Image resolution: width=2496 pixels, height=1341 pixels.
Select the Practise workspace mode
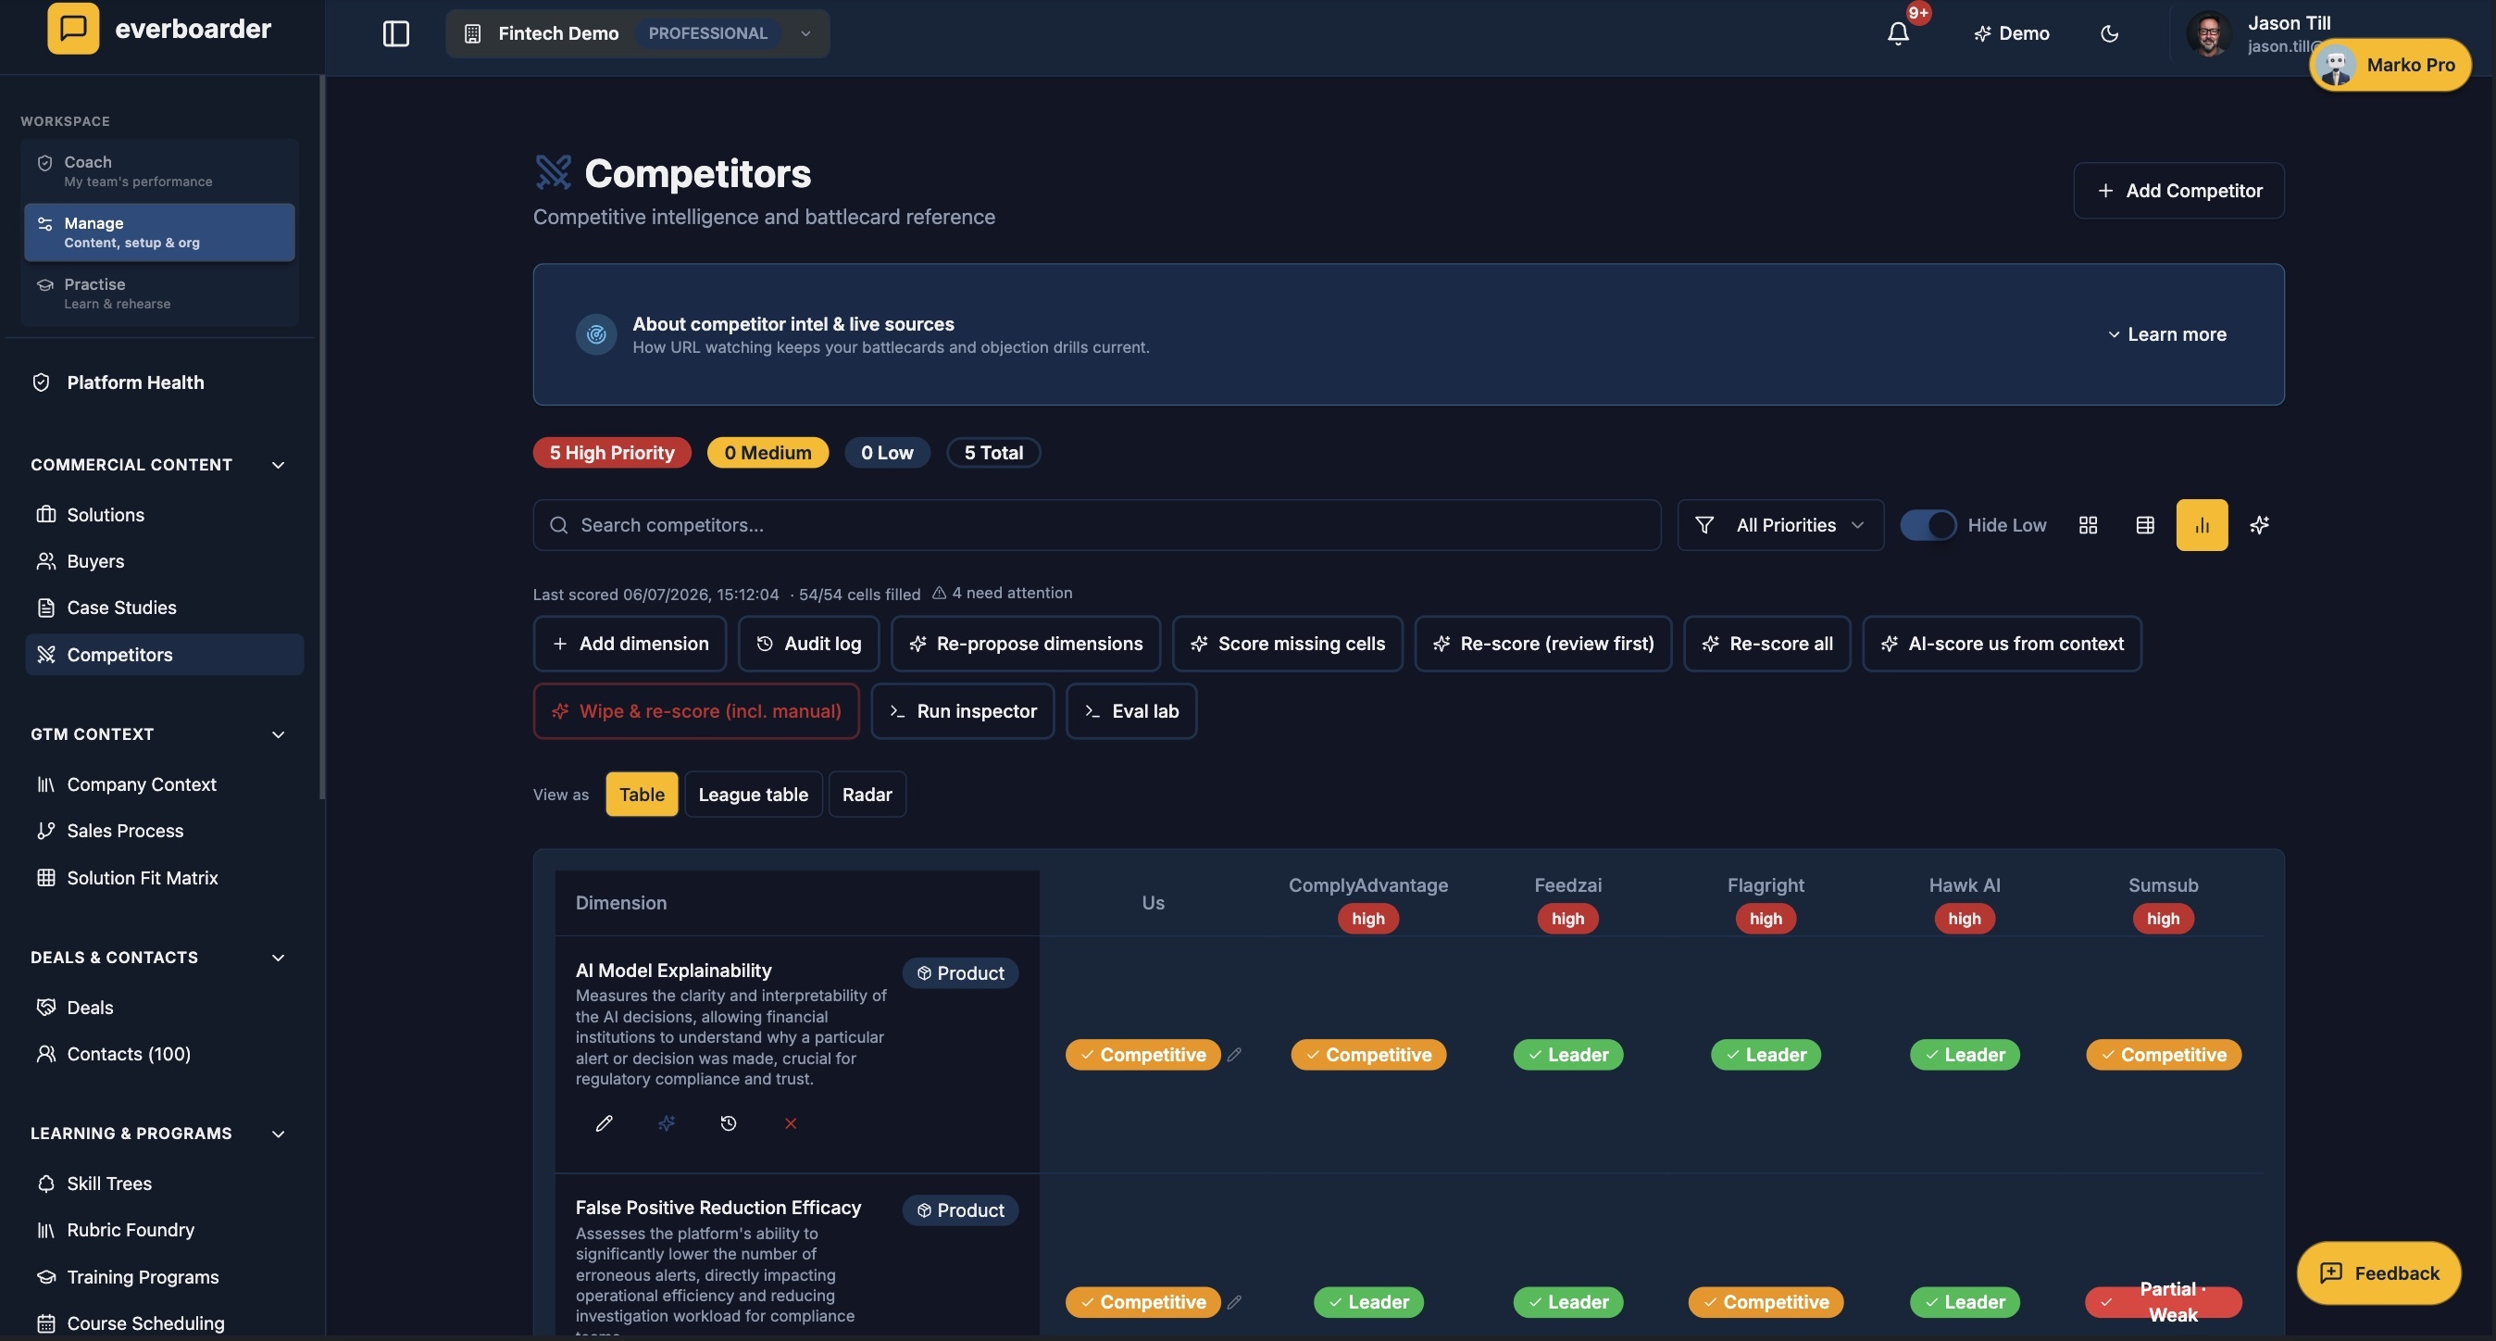[160, 294]
